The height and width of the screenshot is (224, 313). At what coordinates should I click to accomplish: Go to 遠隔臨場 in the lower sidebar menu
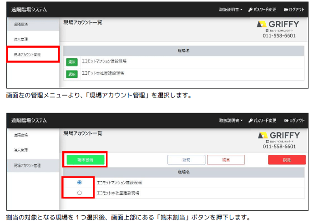click(x=20, y=135)
